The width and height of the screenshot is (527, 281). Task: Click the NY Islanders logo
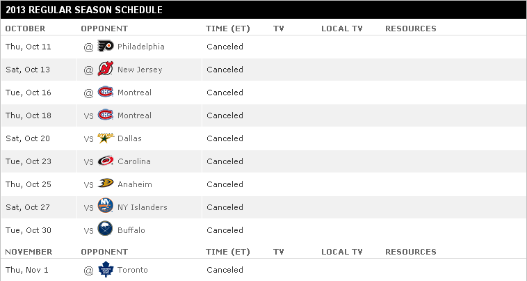click(106, 205)
